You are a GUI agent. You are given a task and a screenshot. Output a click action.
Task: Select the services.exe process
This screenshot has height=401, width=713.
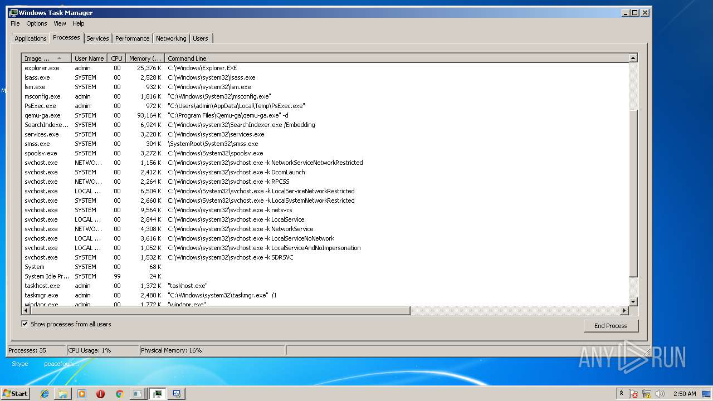pos(325,134)
